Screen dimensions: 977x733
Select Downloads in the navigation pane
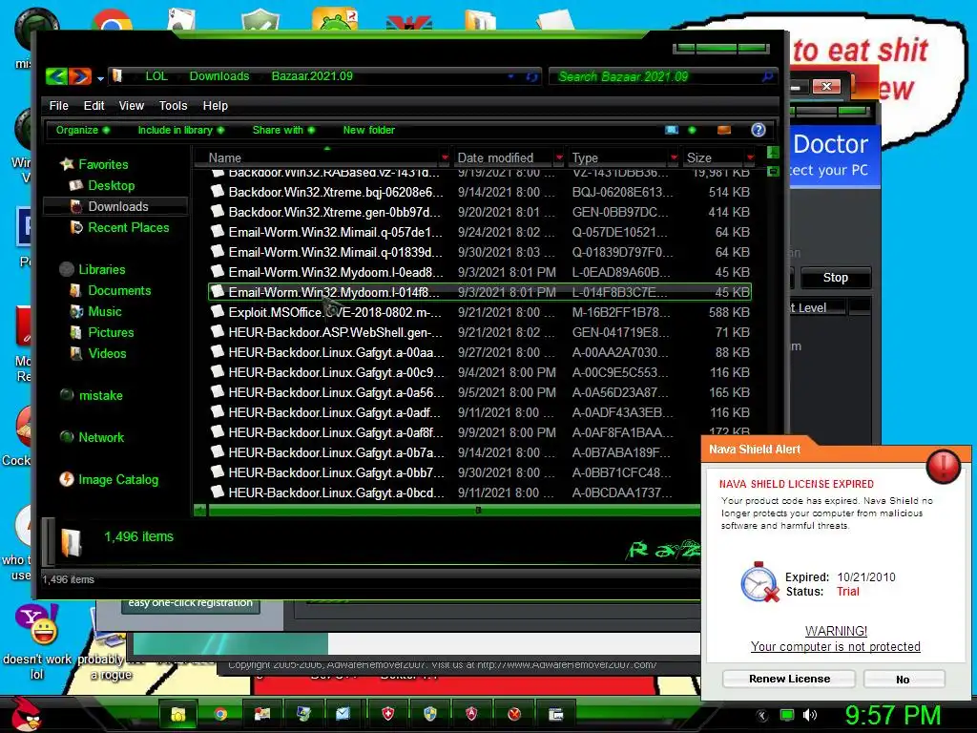point(117,207)
